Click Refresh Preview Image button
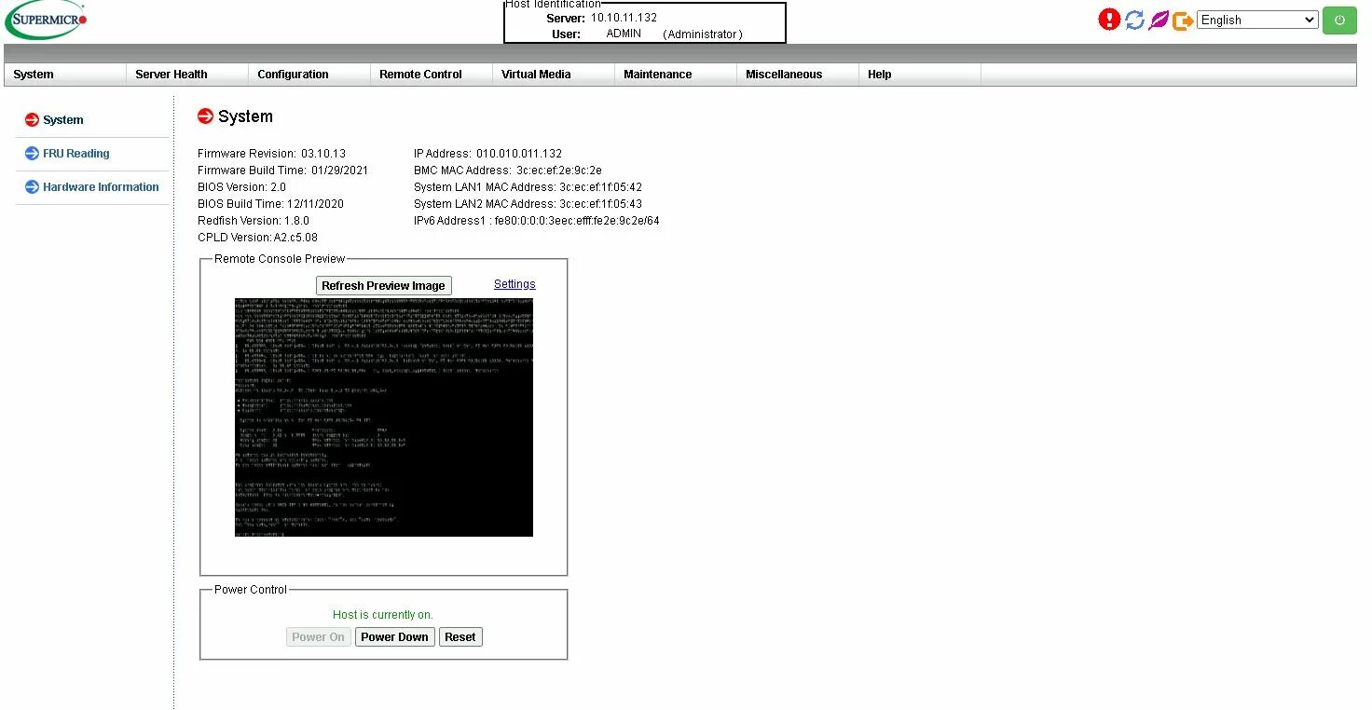Image resolution: width=1372 pixels, height=710 pixels. [383, 286]
